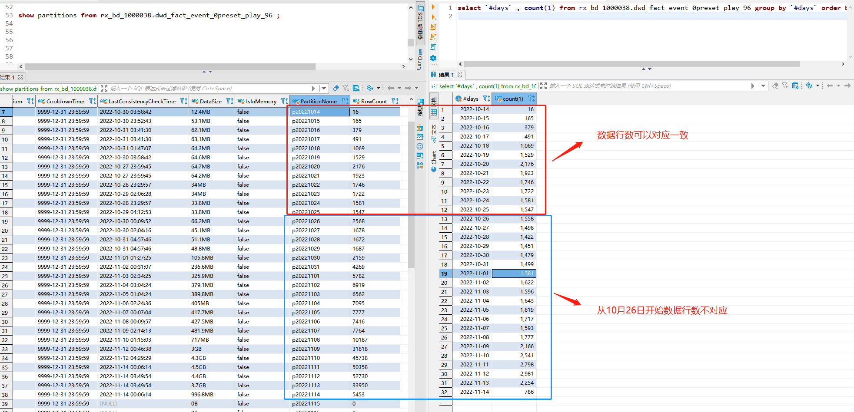Clear filter with eraser in left results

coord(336,88)
